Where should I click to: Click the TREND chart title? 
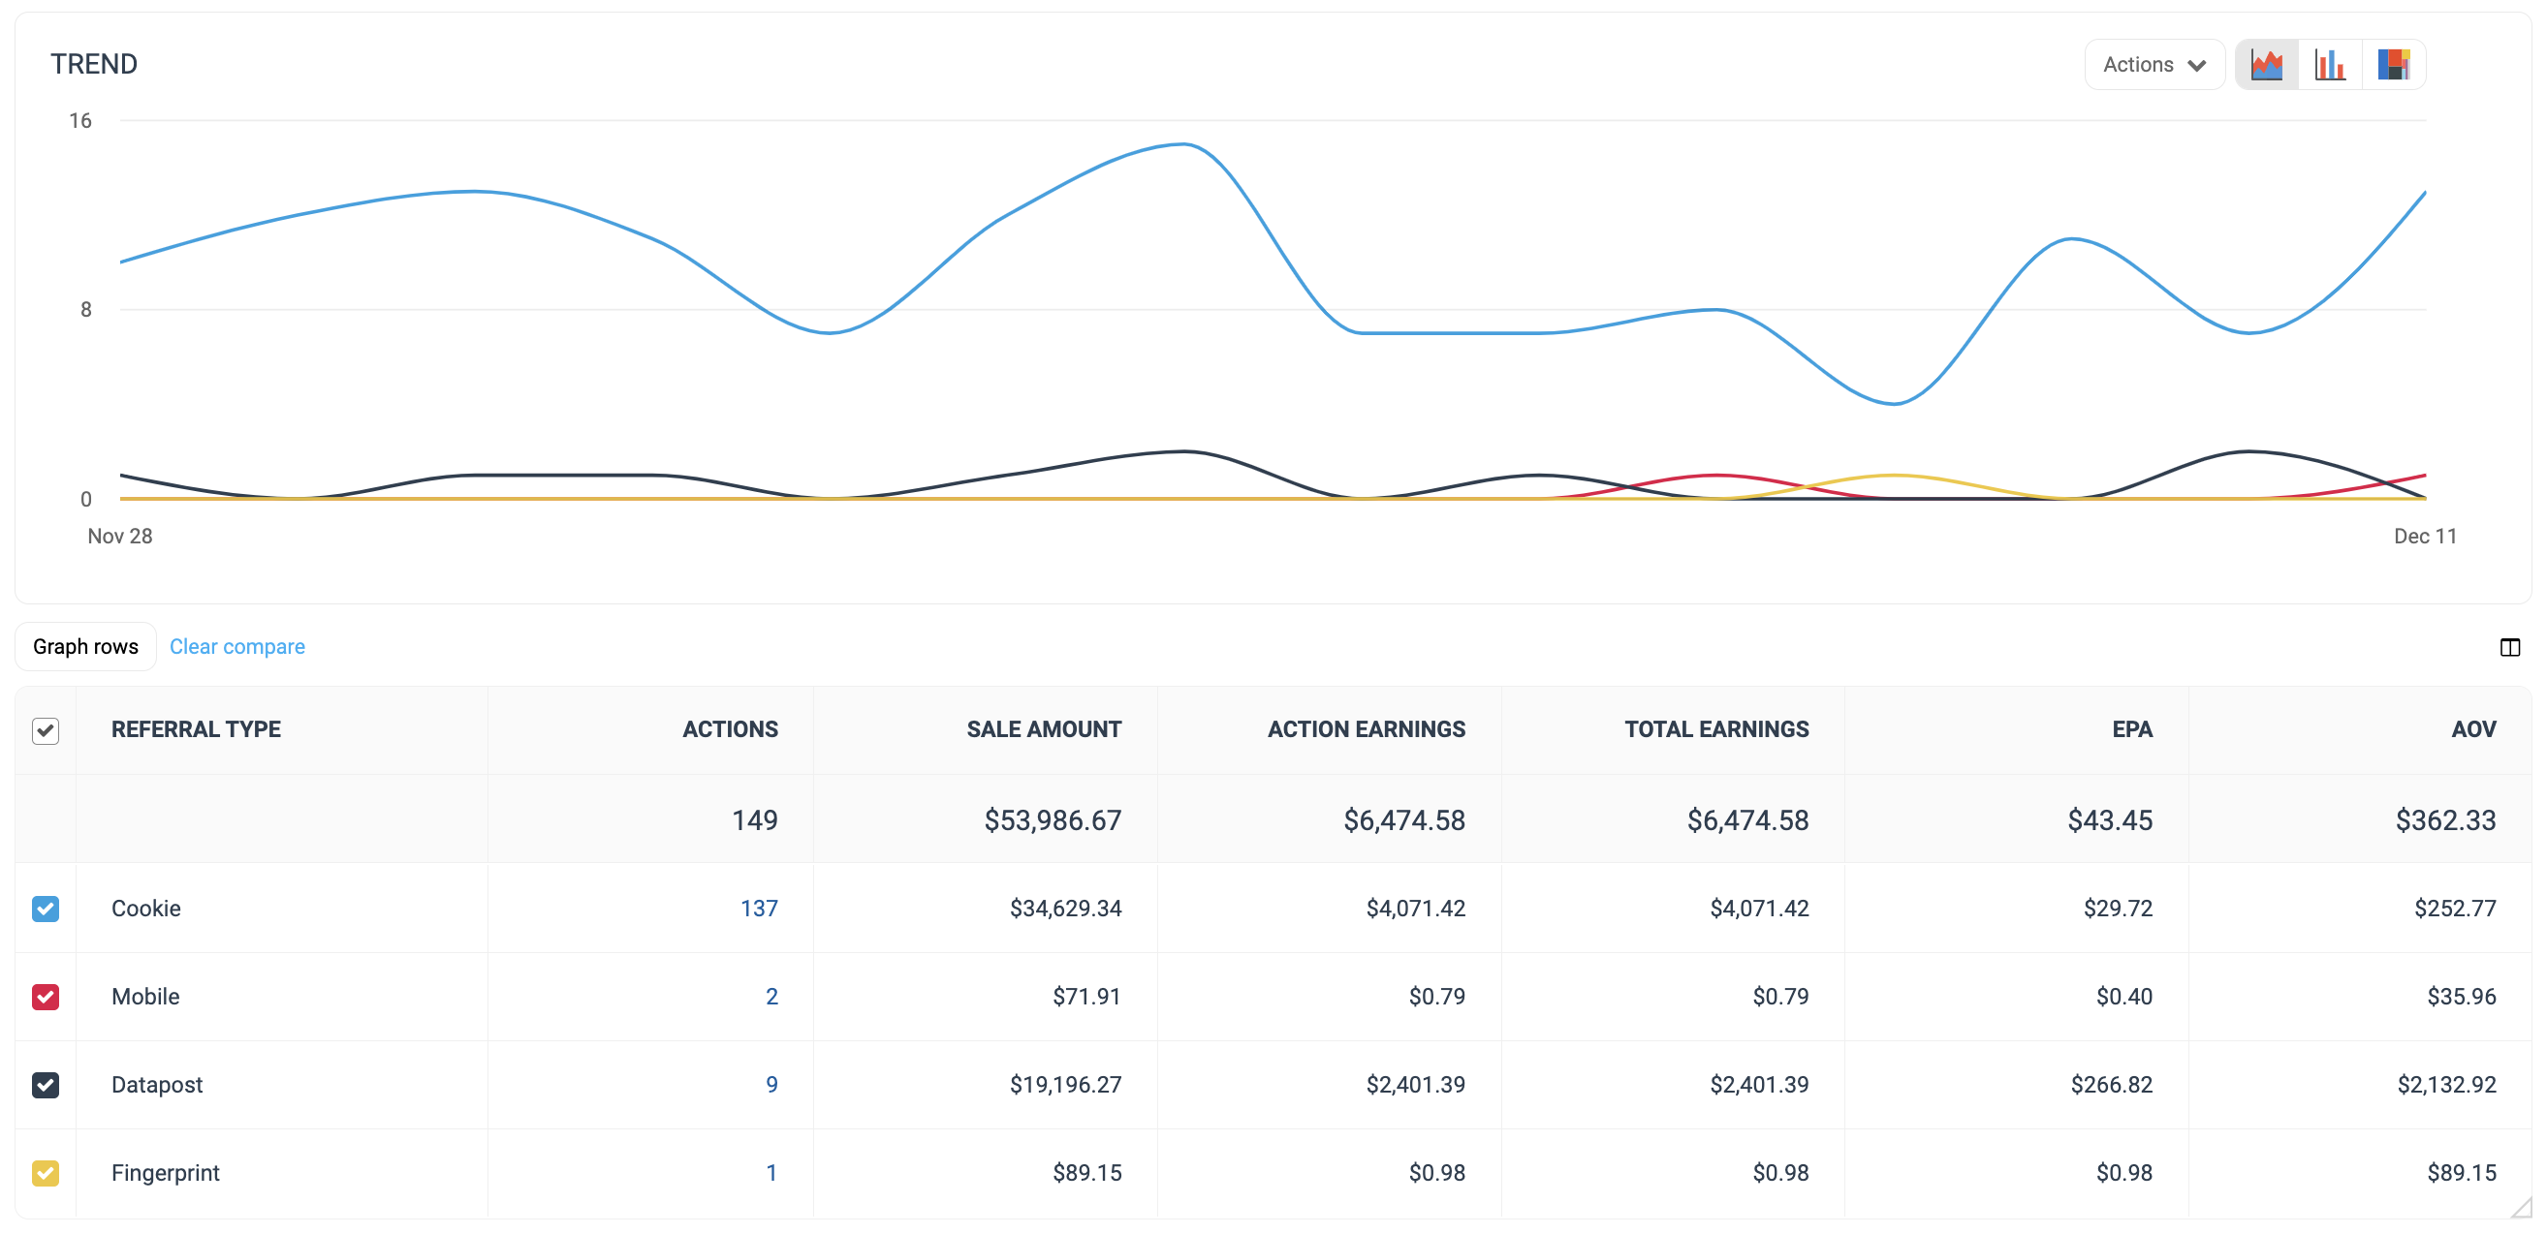point(94,64)
